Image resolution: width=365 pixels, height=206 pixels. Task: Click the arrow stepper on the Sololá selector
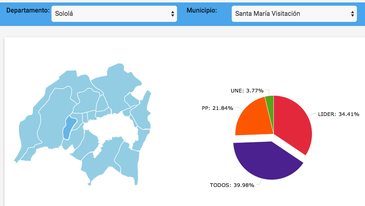coord(173,14)
